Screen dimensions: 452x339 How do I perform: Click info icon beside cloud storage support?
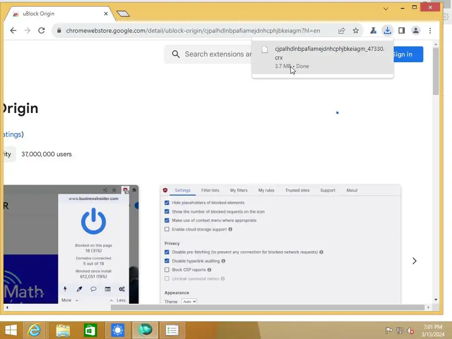230,229
